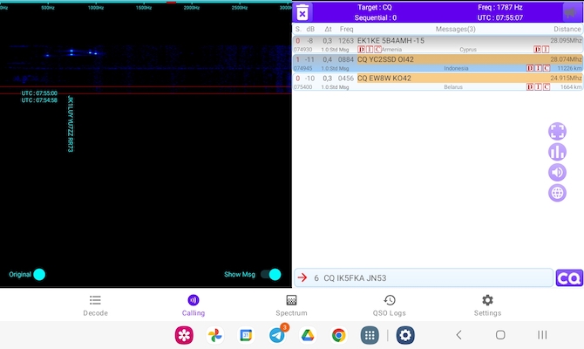The width and height of the screenshot is (584, 349).
Task: Tap the clear messages trash icon
Action: pos(302,12)
